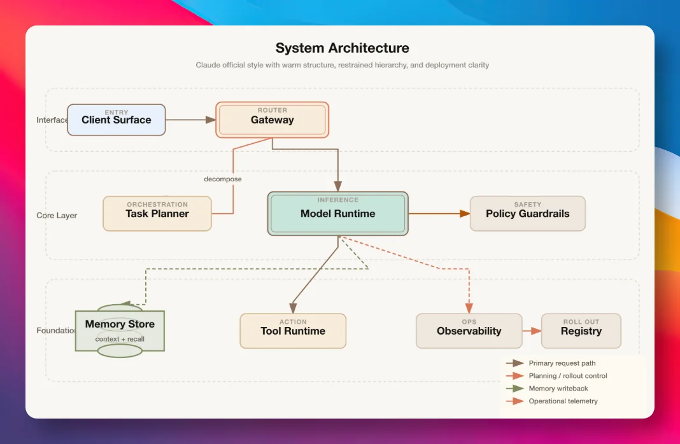
Task: Click the System Architecture title
Action: click(x=342, y=48)
